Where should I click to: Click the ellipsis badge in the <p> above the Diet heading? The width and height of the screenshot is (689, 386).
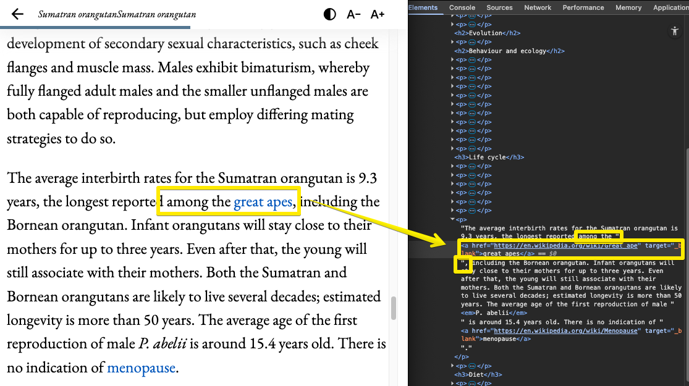click(472, 366)
